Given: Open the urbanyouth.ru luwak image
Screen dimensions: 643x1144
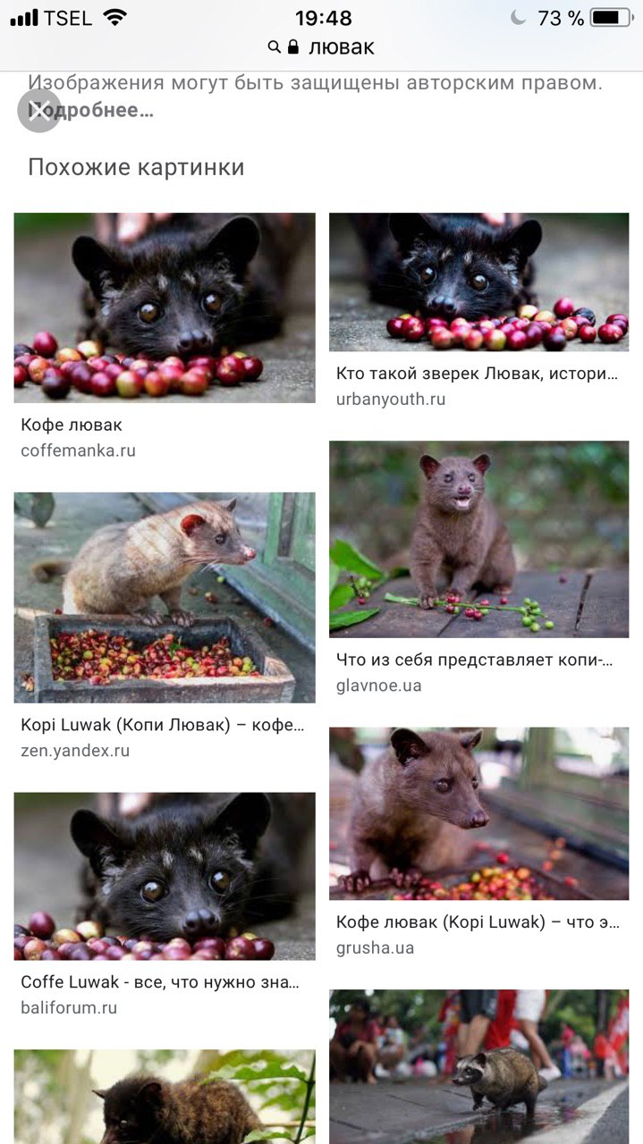Looking at the screenshot, I should [x=478, y=282].
